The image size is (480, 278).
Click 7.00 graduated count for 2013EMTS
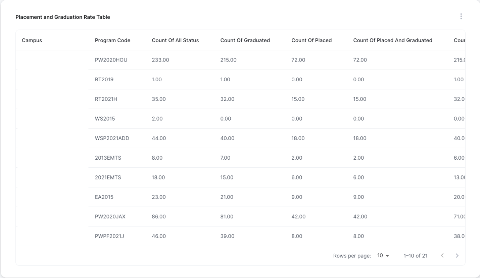tap(226, 158)
